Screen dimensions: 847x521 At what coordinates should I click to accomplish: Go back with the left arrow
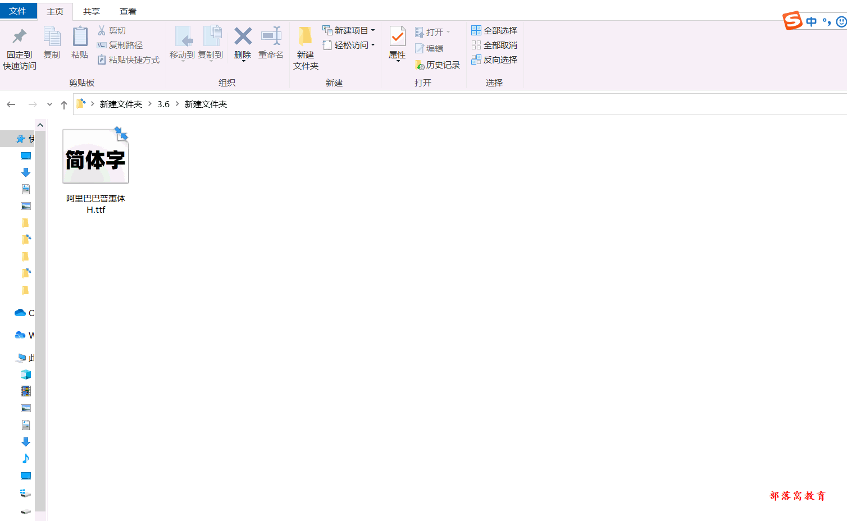[x=11, y=104]
